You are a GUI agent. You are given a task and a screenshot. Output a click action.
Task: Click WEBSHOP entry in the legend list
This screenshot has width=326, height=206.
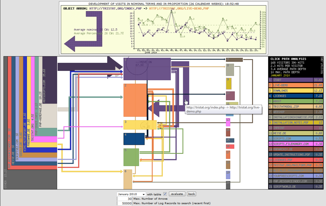[296, 112]
